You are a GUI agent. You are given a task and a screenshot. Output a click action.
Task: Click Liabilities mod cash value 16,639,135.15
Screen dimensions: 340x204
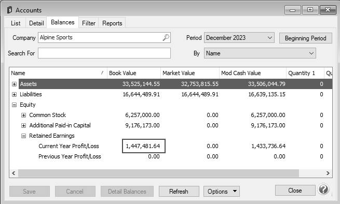267,94
